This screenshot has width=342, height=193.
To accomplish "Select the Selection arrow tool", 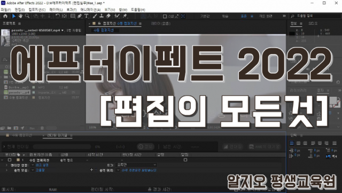I will tap(13, 16).
